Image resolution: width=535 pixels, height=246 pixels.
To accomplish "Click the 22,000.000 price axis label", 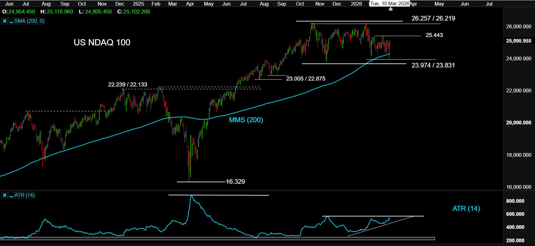I will (x=518, y=91).
